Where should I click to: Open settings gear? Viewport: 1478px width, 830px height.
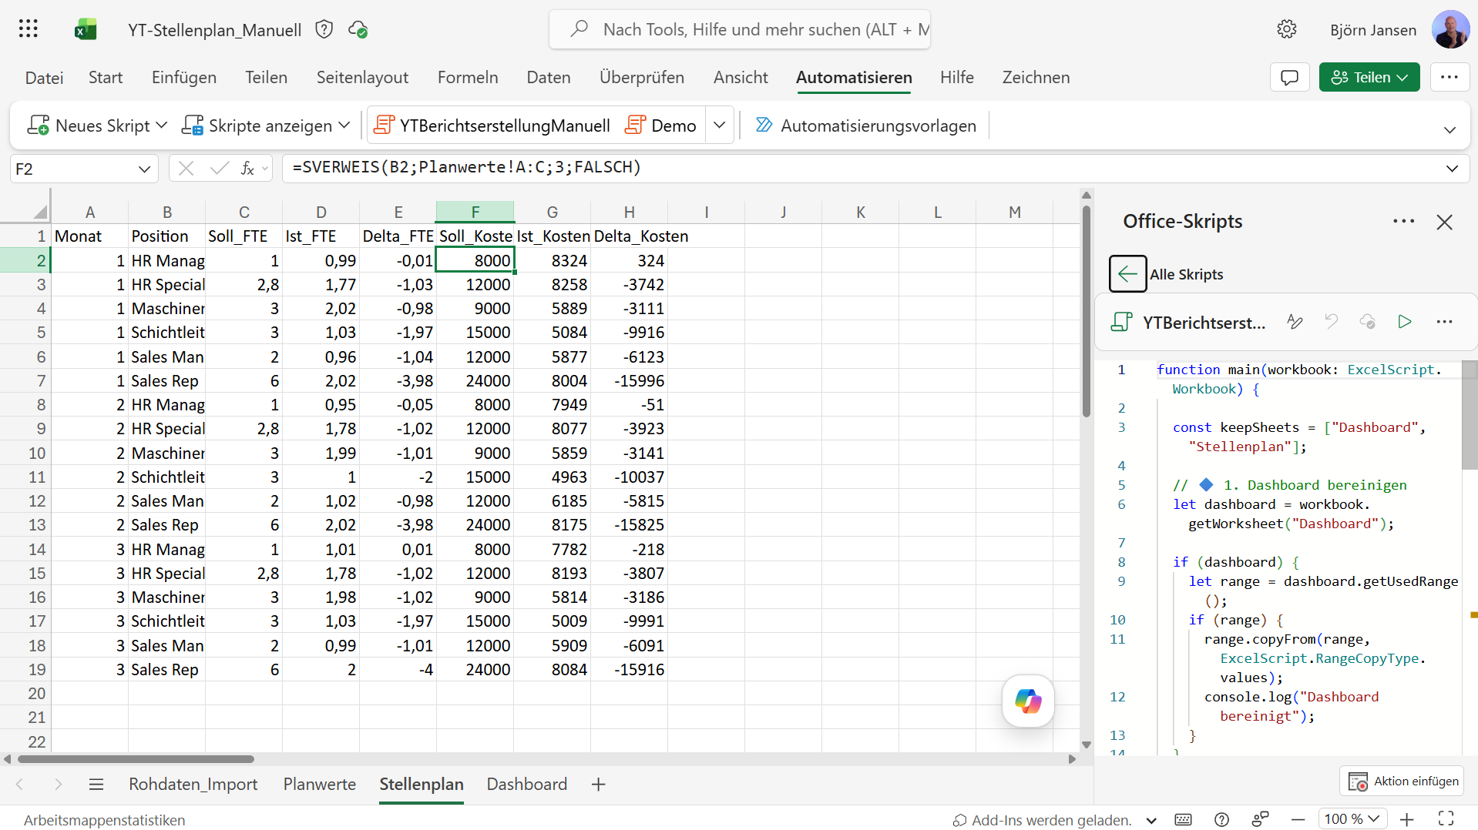click(1286, 29)
